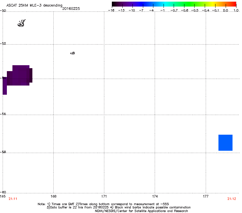Image resolution: width=242 pixels, height=213 pixels.
Task: Click the '-0.1' color bar label
Action: point(216,10)
